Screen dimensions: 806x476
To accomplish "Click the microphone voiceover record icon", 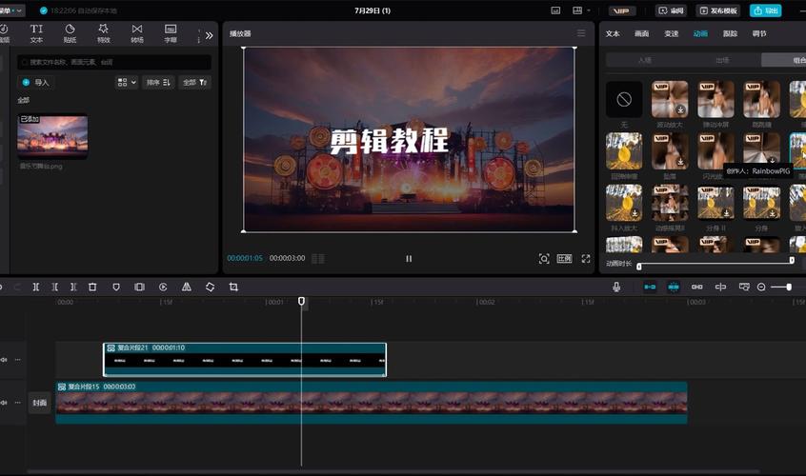I will point(616,288).
